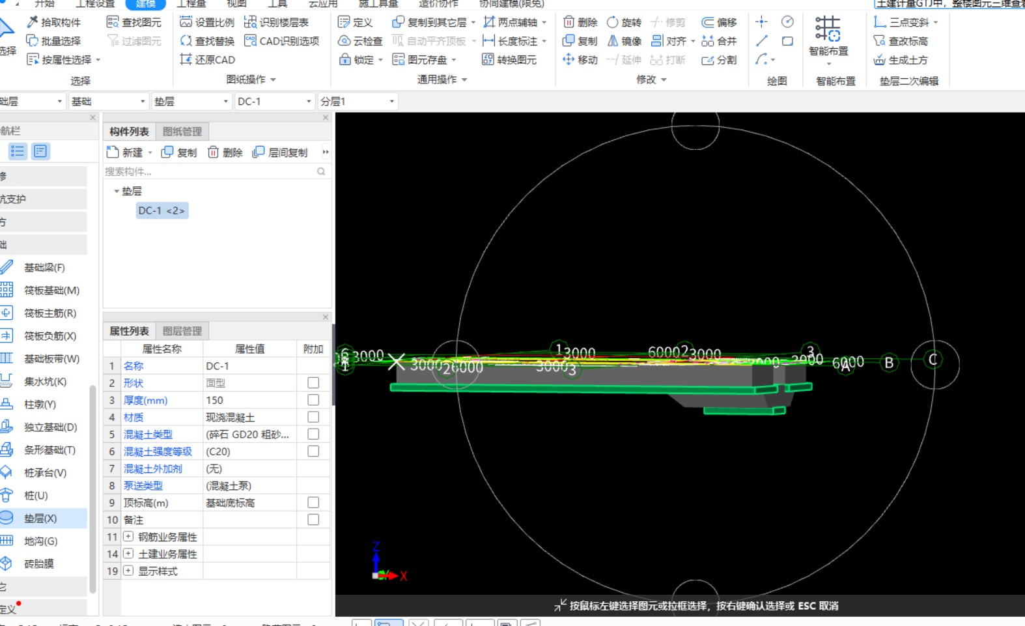The height and width of the screenshot is (626, 1025).
Task: Click 复制 in component list toolbar
Action: (179, 152)
